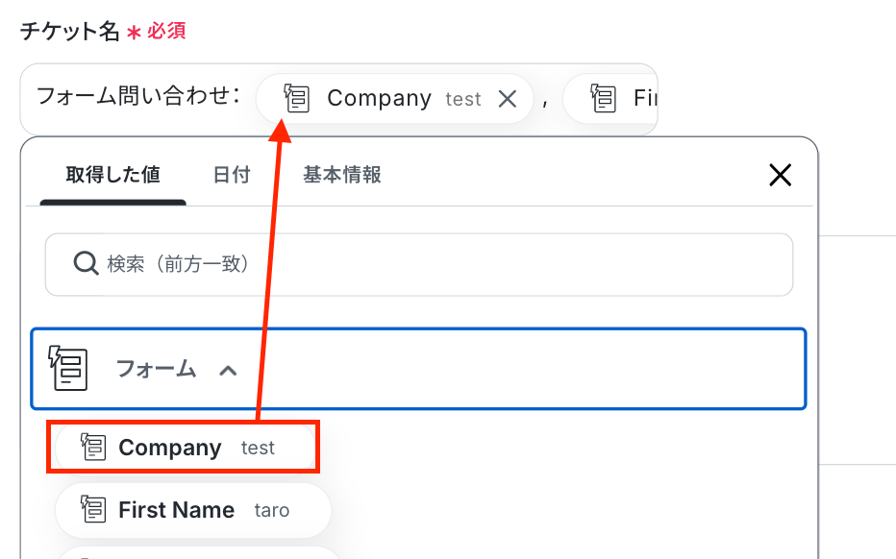Remove the Company chip from ticket name
896x559 pixels.
pos(508,99)
